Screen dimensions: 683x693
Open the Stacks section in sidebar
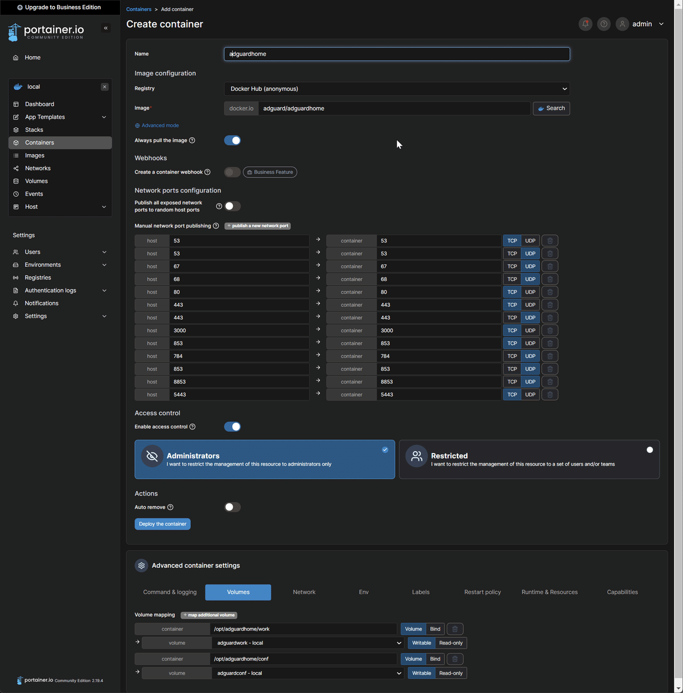(32, 129)
